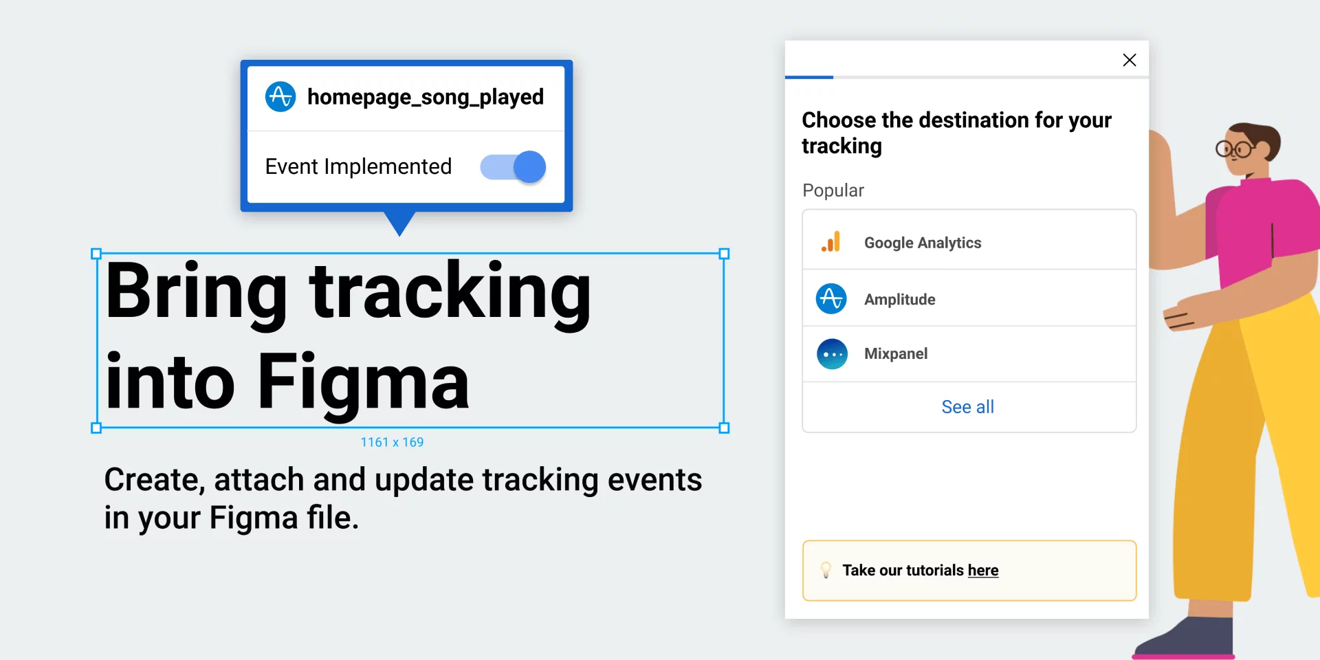This screenshot has height=660, width=1320.
Task: Expand the full destination list with See all
Action: 967,406
